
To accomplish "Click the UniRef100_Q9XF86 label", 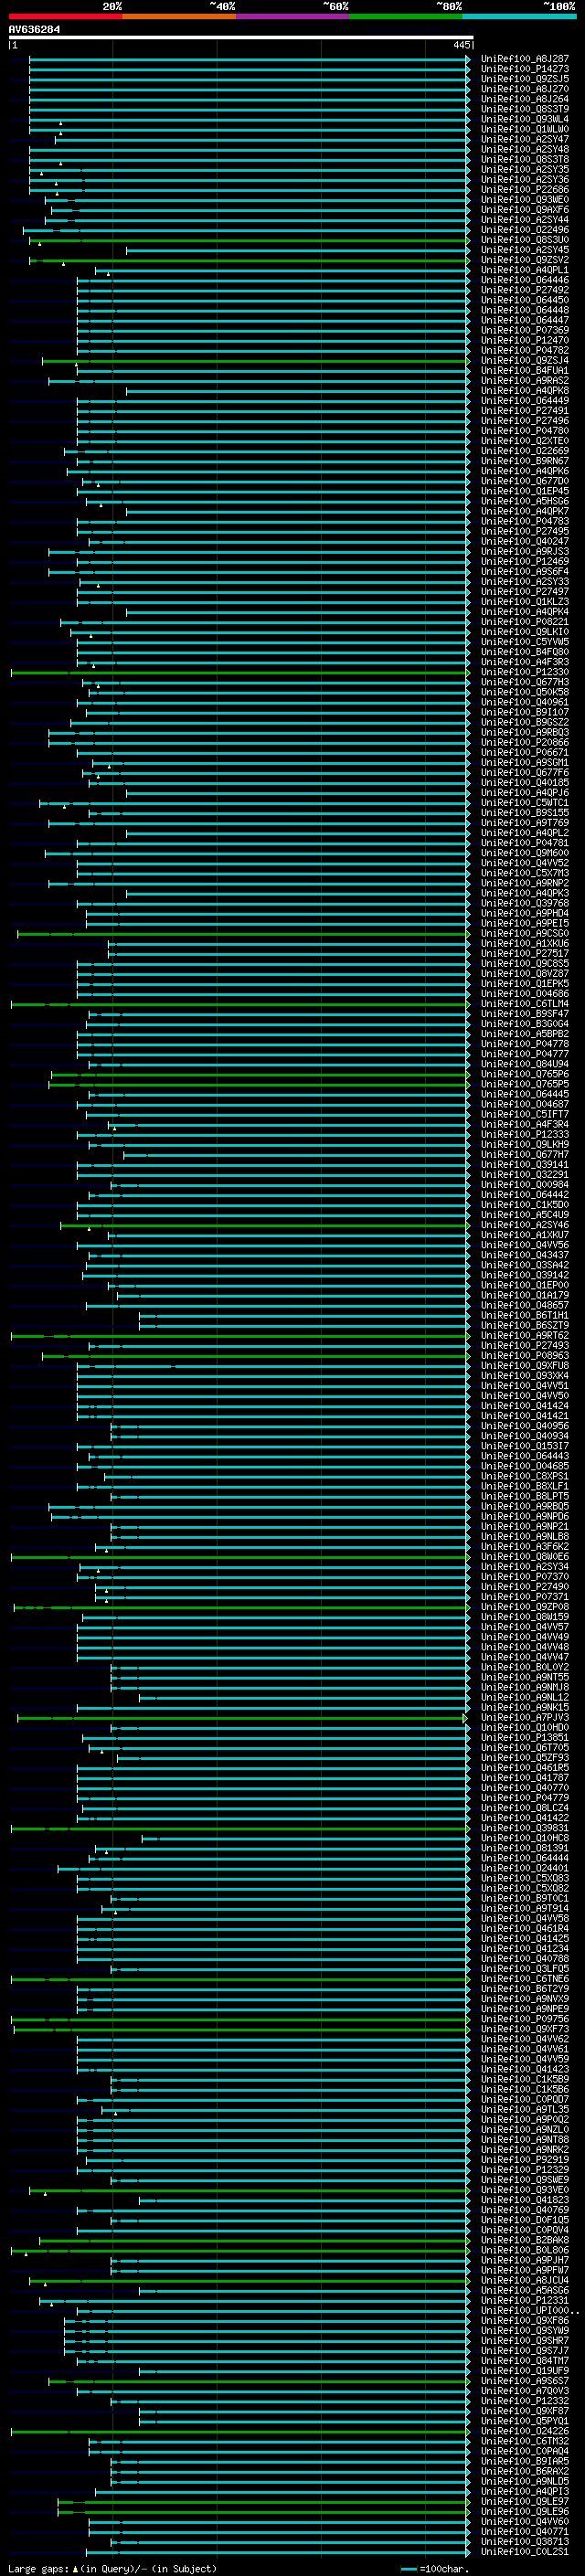I will pos(525,2321).
